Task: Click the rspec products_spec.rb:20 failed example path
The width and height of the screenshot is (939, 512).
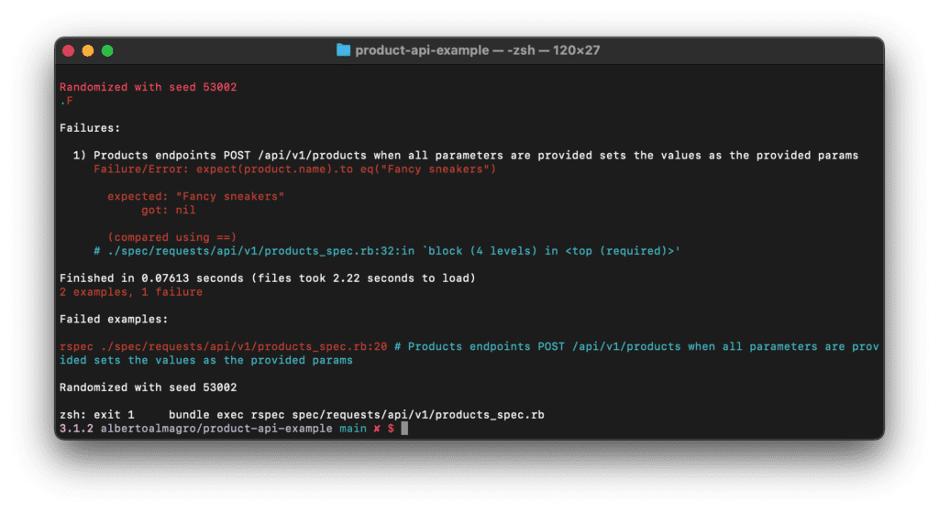Action: pyautogui.click(x=224, y=347)
